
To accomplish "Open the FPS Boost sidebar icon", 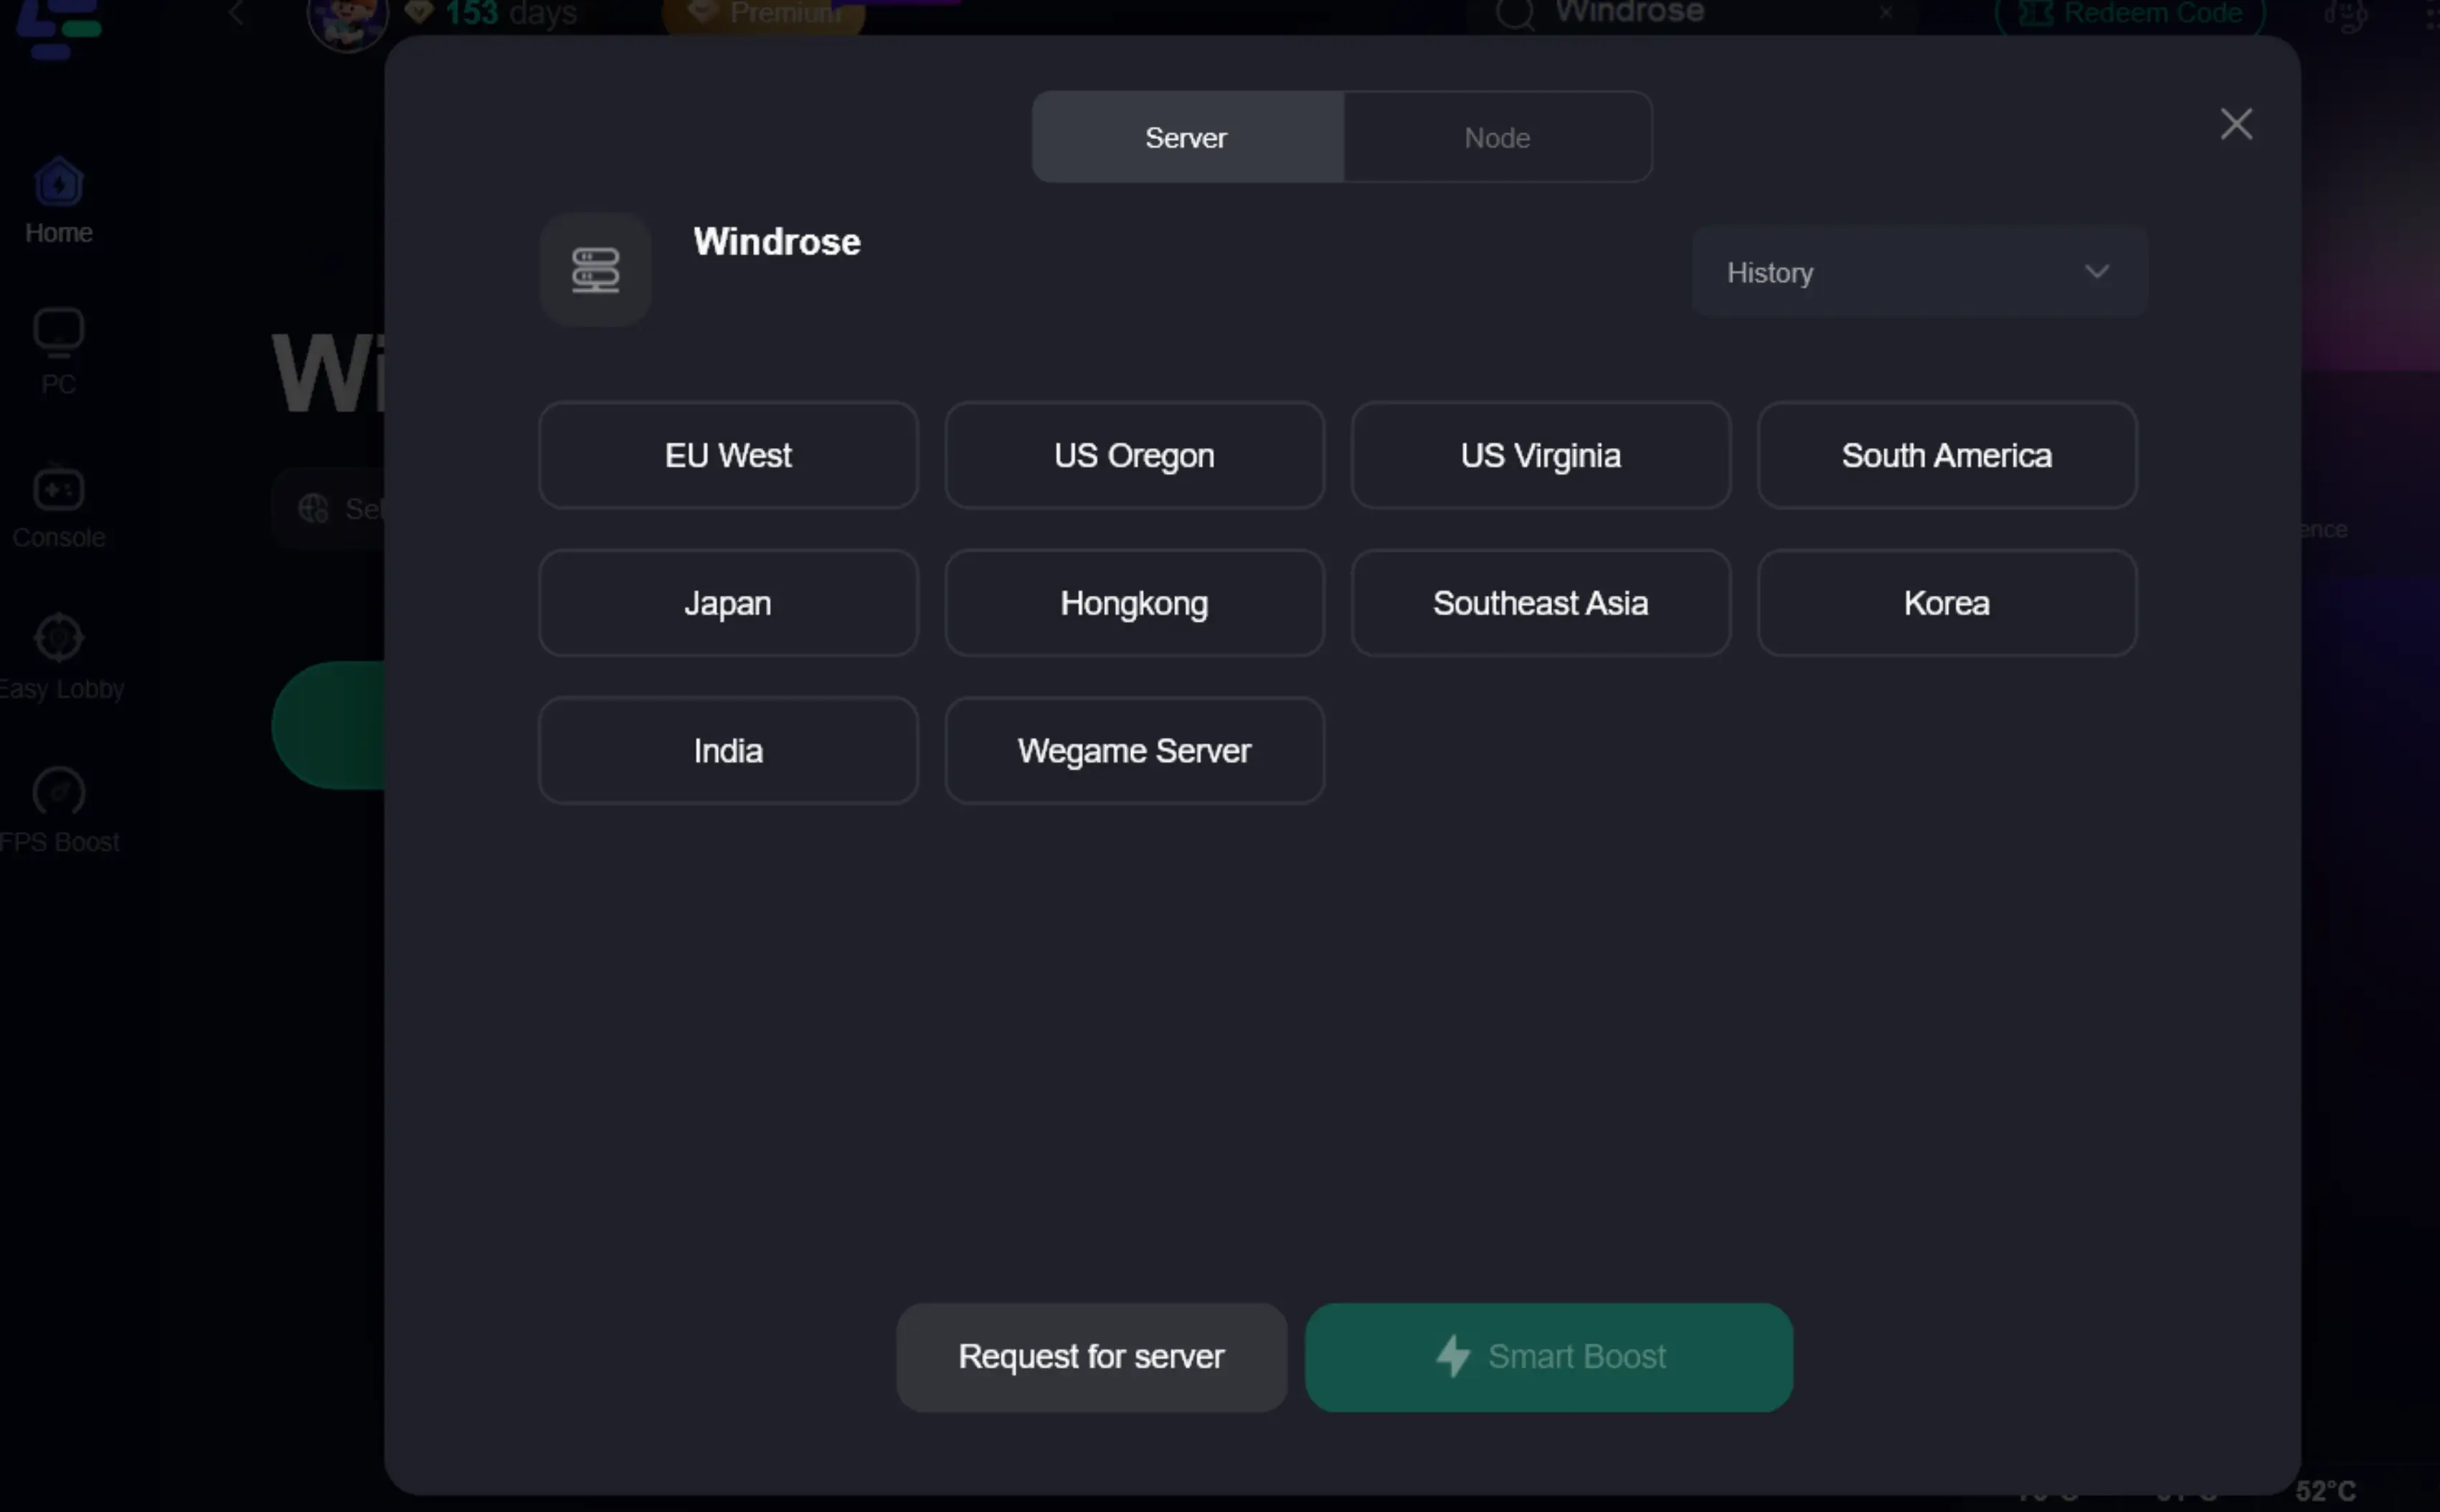I will pos(58,792).
